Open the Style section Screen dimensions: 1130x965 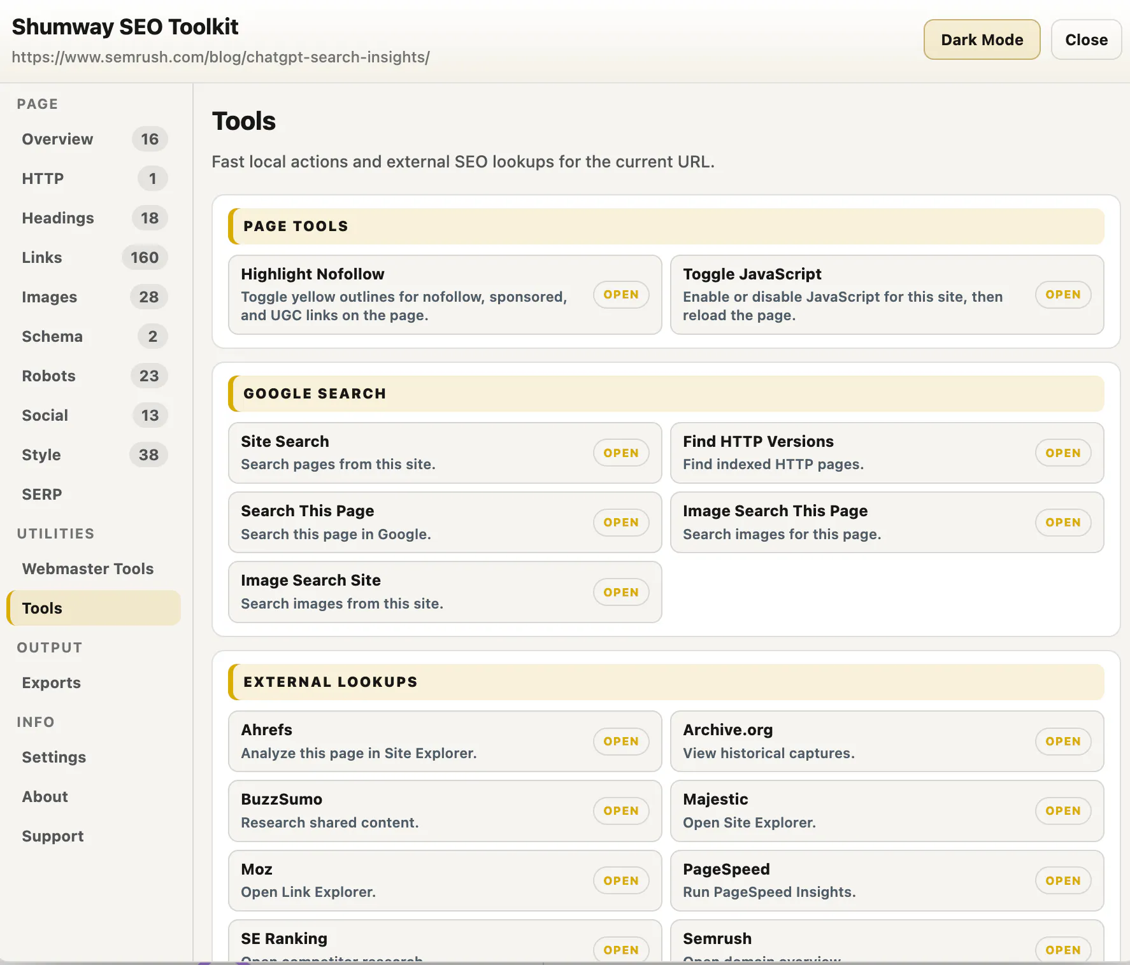point(94,454)
